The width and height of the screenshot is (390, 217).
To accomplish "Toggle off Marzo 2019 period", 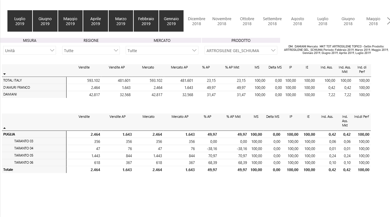I will point(121,21).
